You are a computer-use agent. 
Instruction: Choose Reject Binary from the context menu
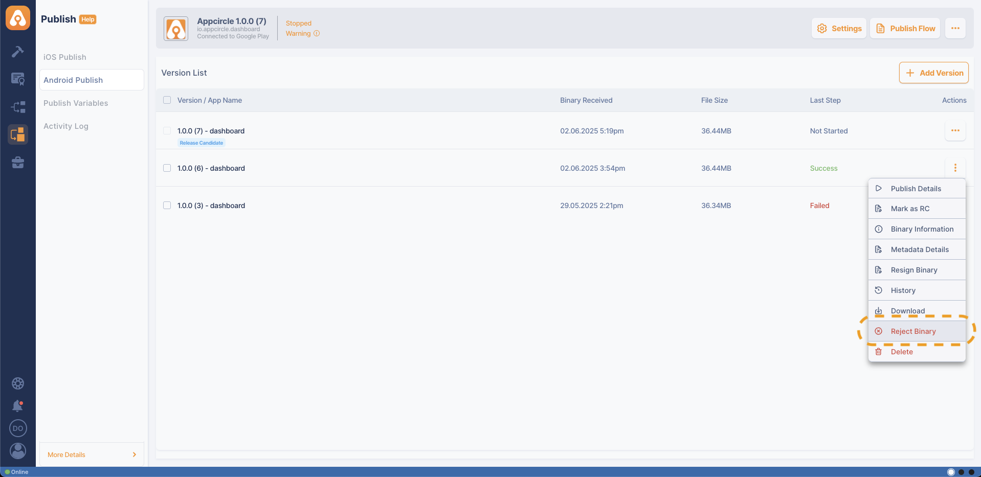tap(913, 331)
